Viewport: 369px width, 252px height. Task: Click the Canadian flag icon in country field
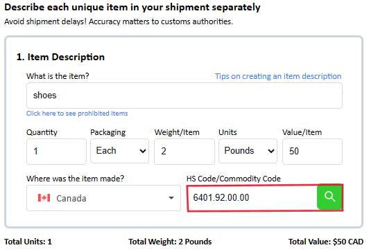click(44, 198)
